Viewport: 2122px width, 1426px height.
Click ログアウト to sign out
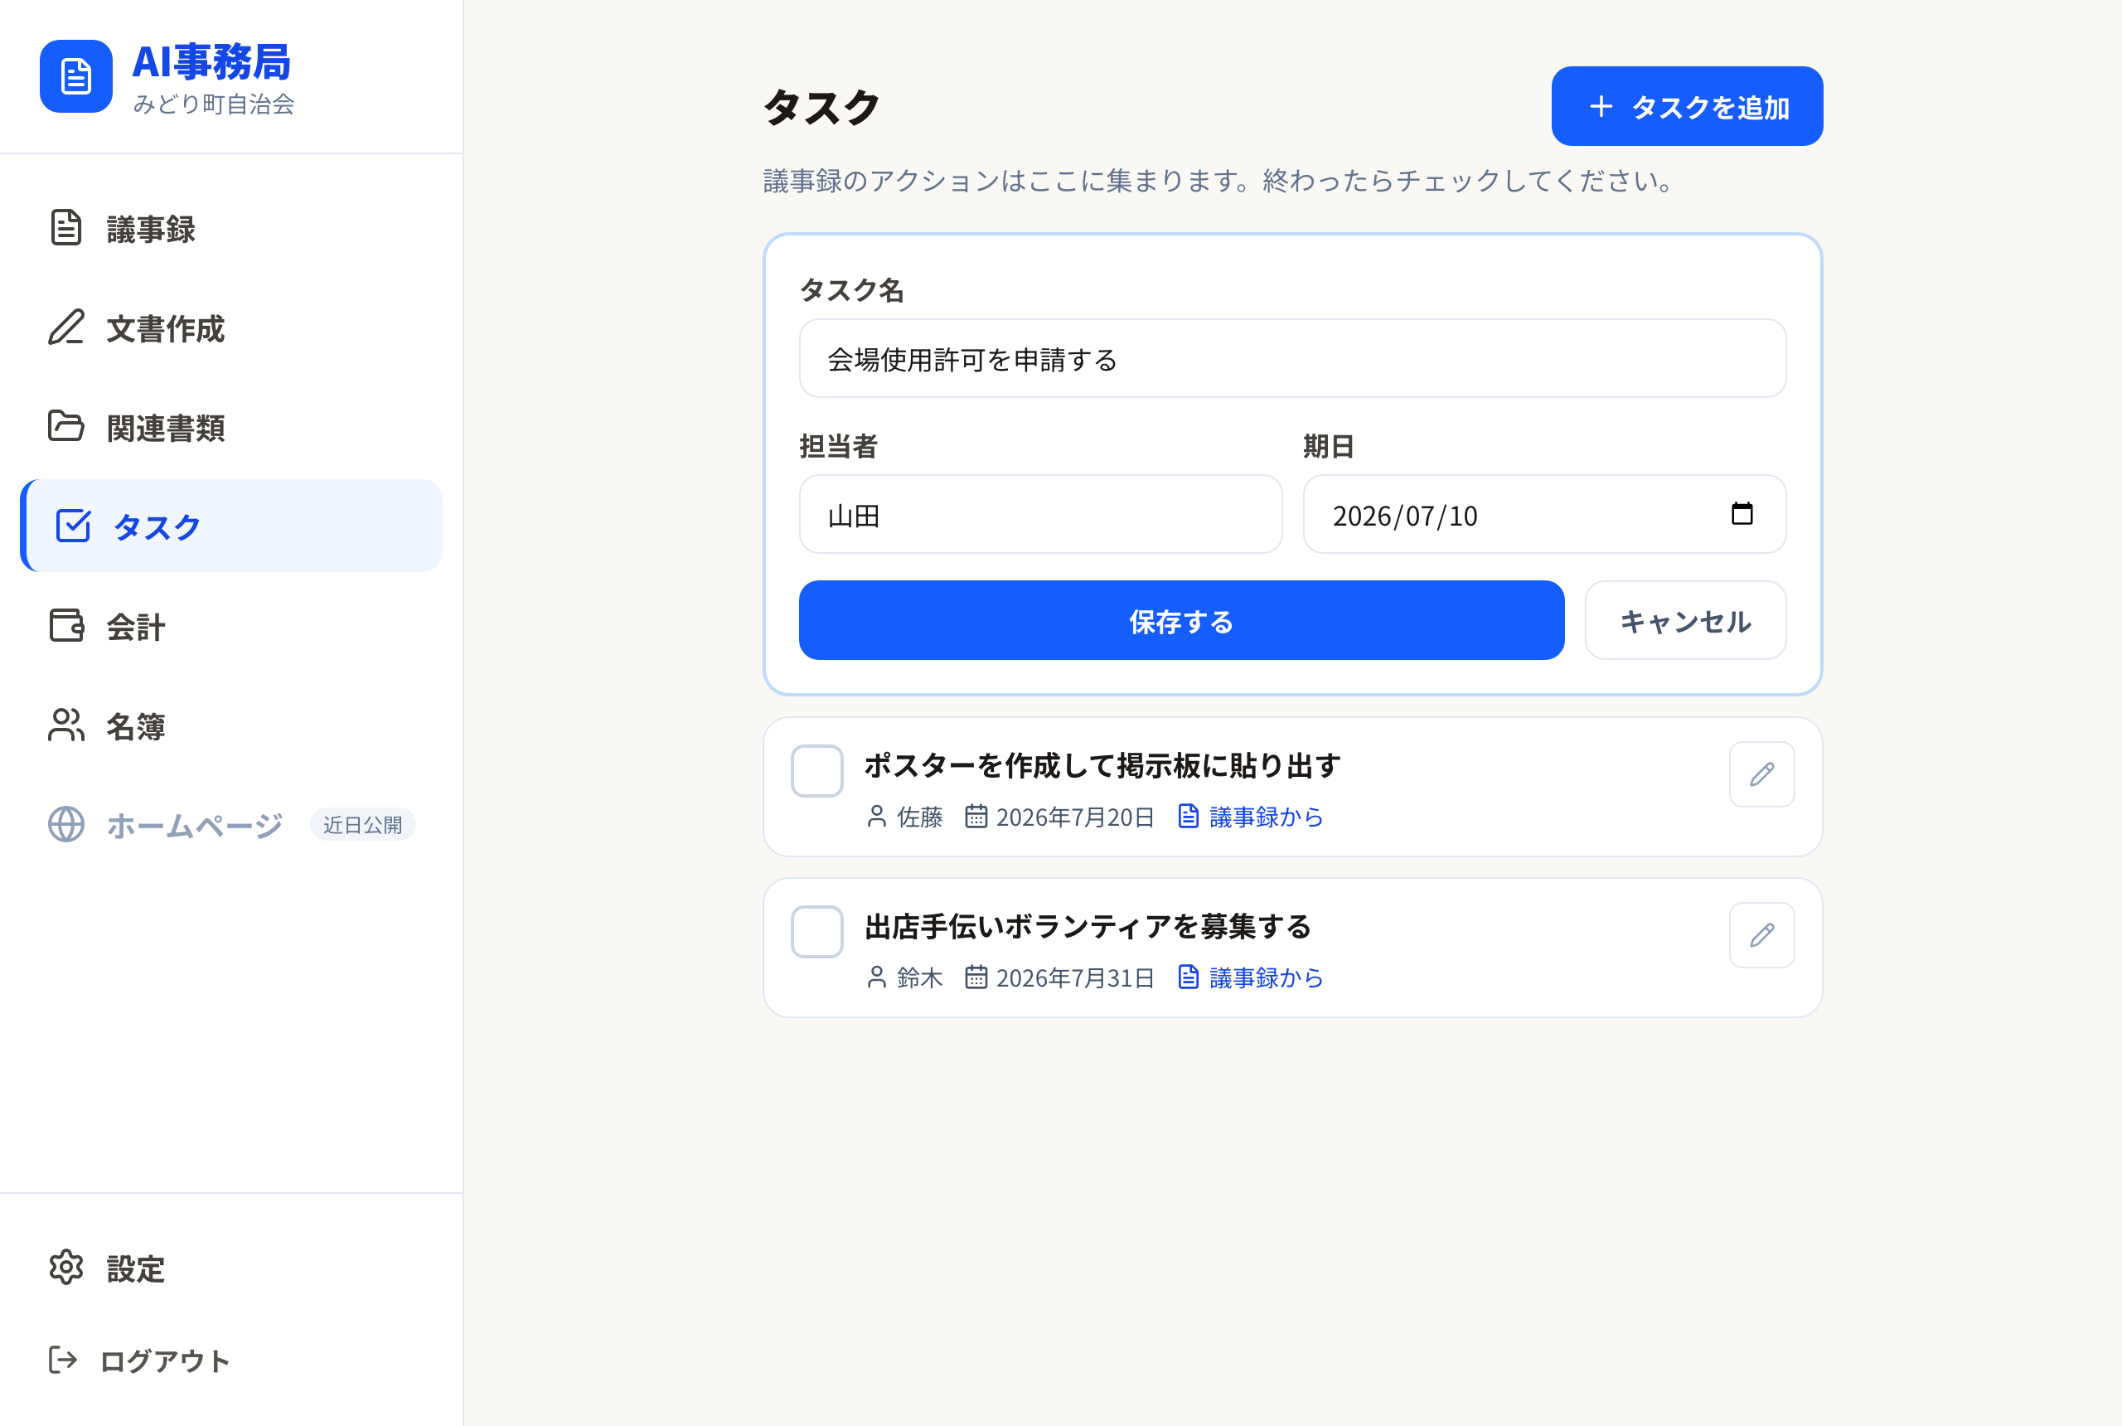click(231, 1361)
